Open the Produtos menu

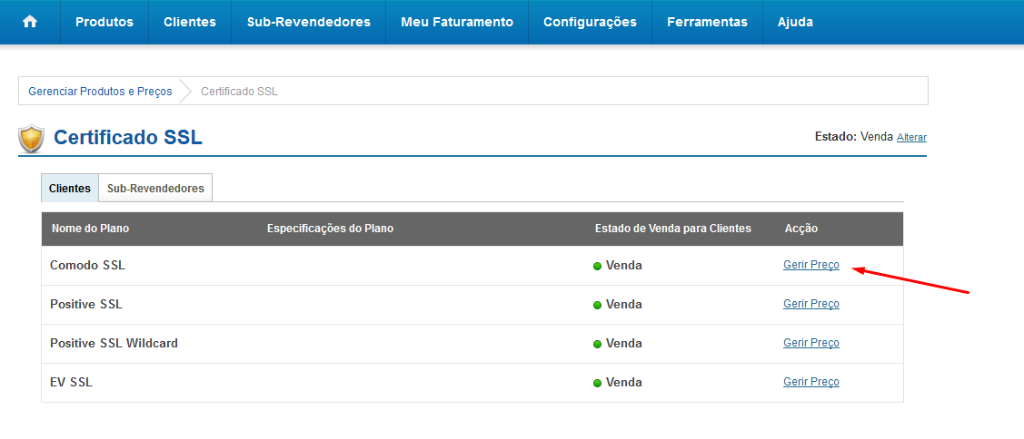point(104,22)
